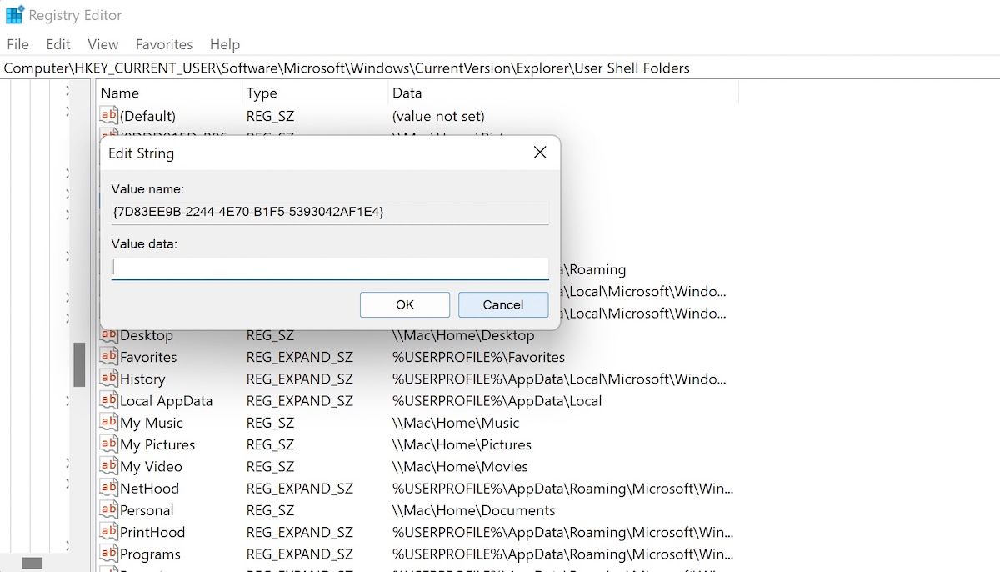Viewport: 1000px width, 572px height.
Task: Click the "\\Mac\Home\Movies" data cell
Action: (x=460, y=466)
